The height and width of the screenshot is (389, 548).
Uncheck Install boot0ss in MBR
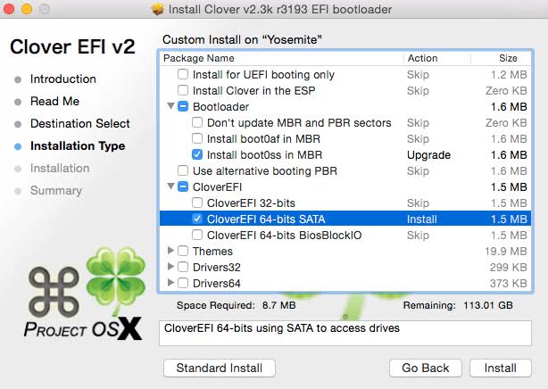pyautogui.click(x=197, y=155)
